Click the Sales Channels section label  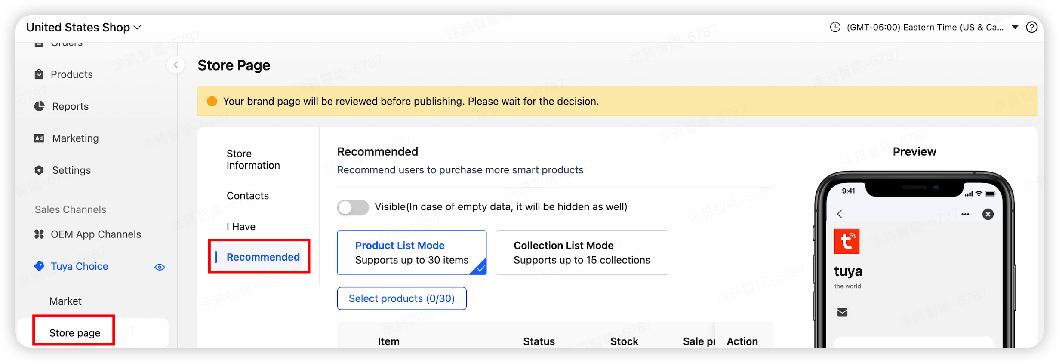pos(70,209)
